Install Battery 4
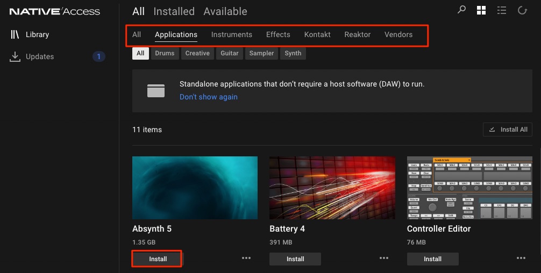The image size is (541, 273). 295,259
